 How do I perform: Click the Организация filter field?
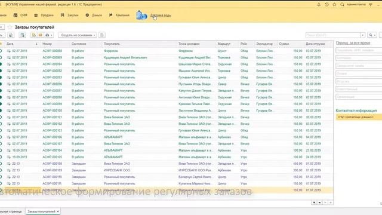coord(359,97)
